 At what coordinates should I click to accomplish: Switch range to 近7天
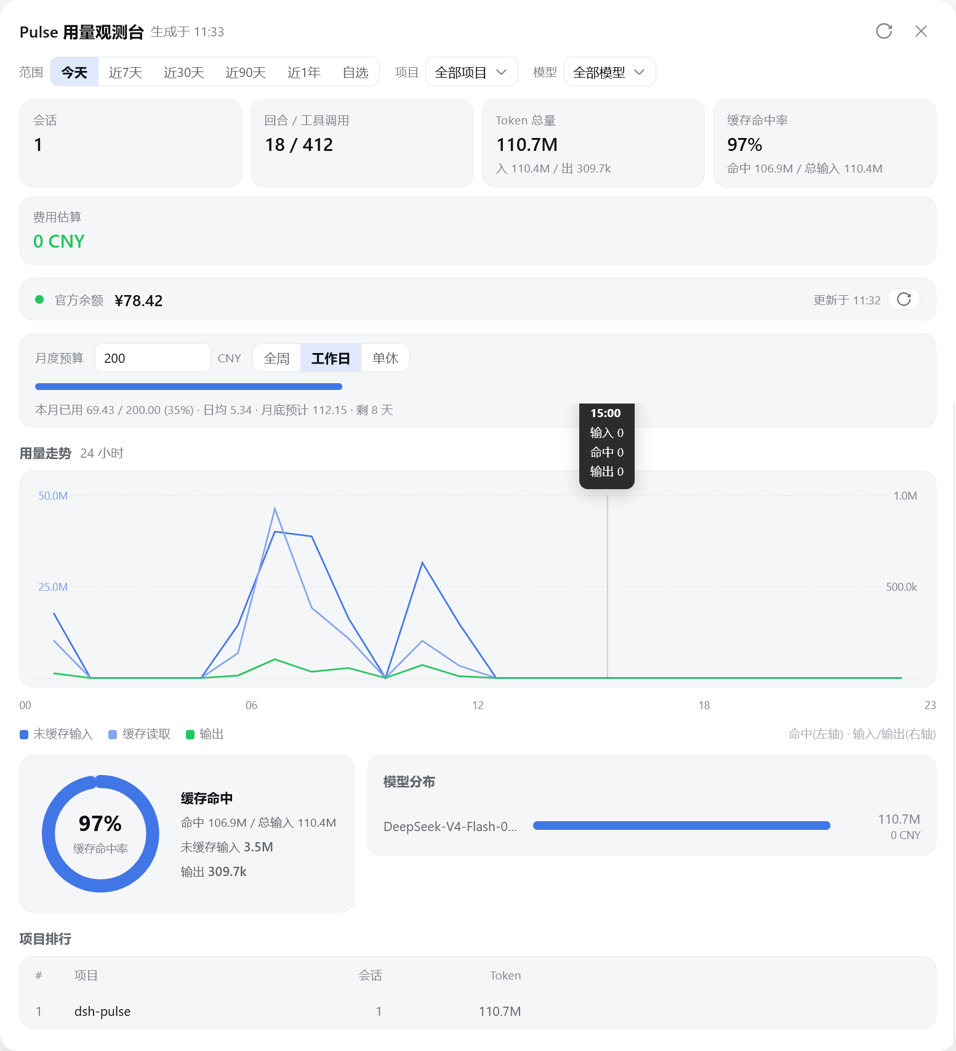(126, 72)
